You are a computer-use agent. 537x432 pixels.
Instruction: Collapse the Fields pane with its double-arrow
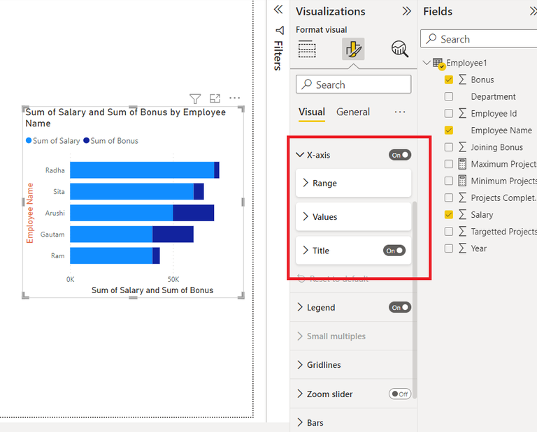tap(534, 11)
